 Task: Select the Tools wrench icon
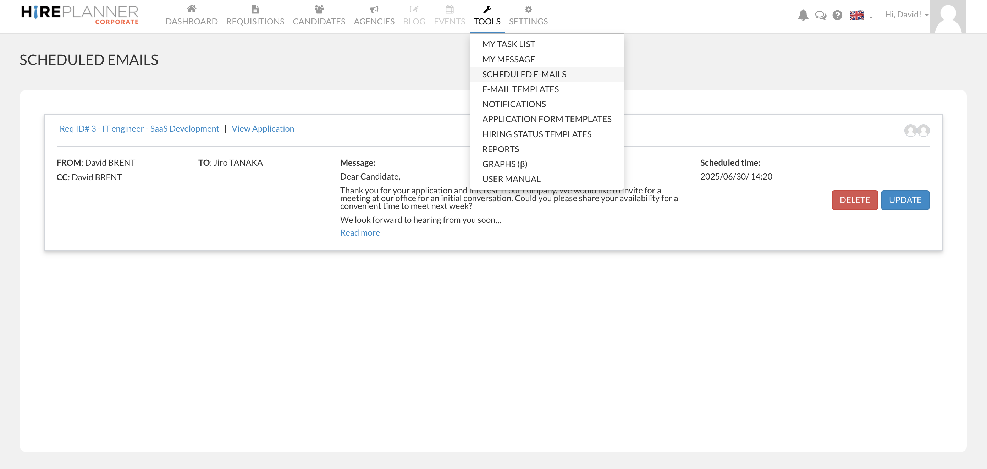click(x=487, y=9)
